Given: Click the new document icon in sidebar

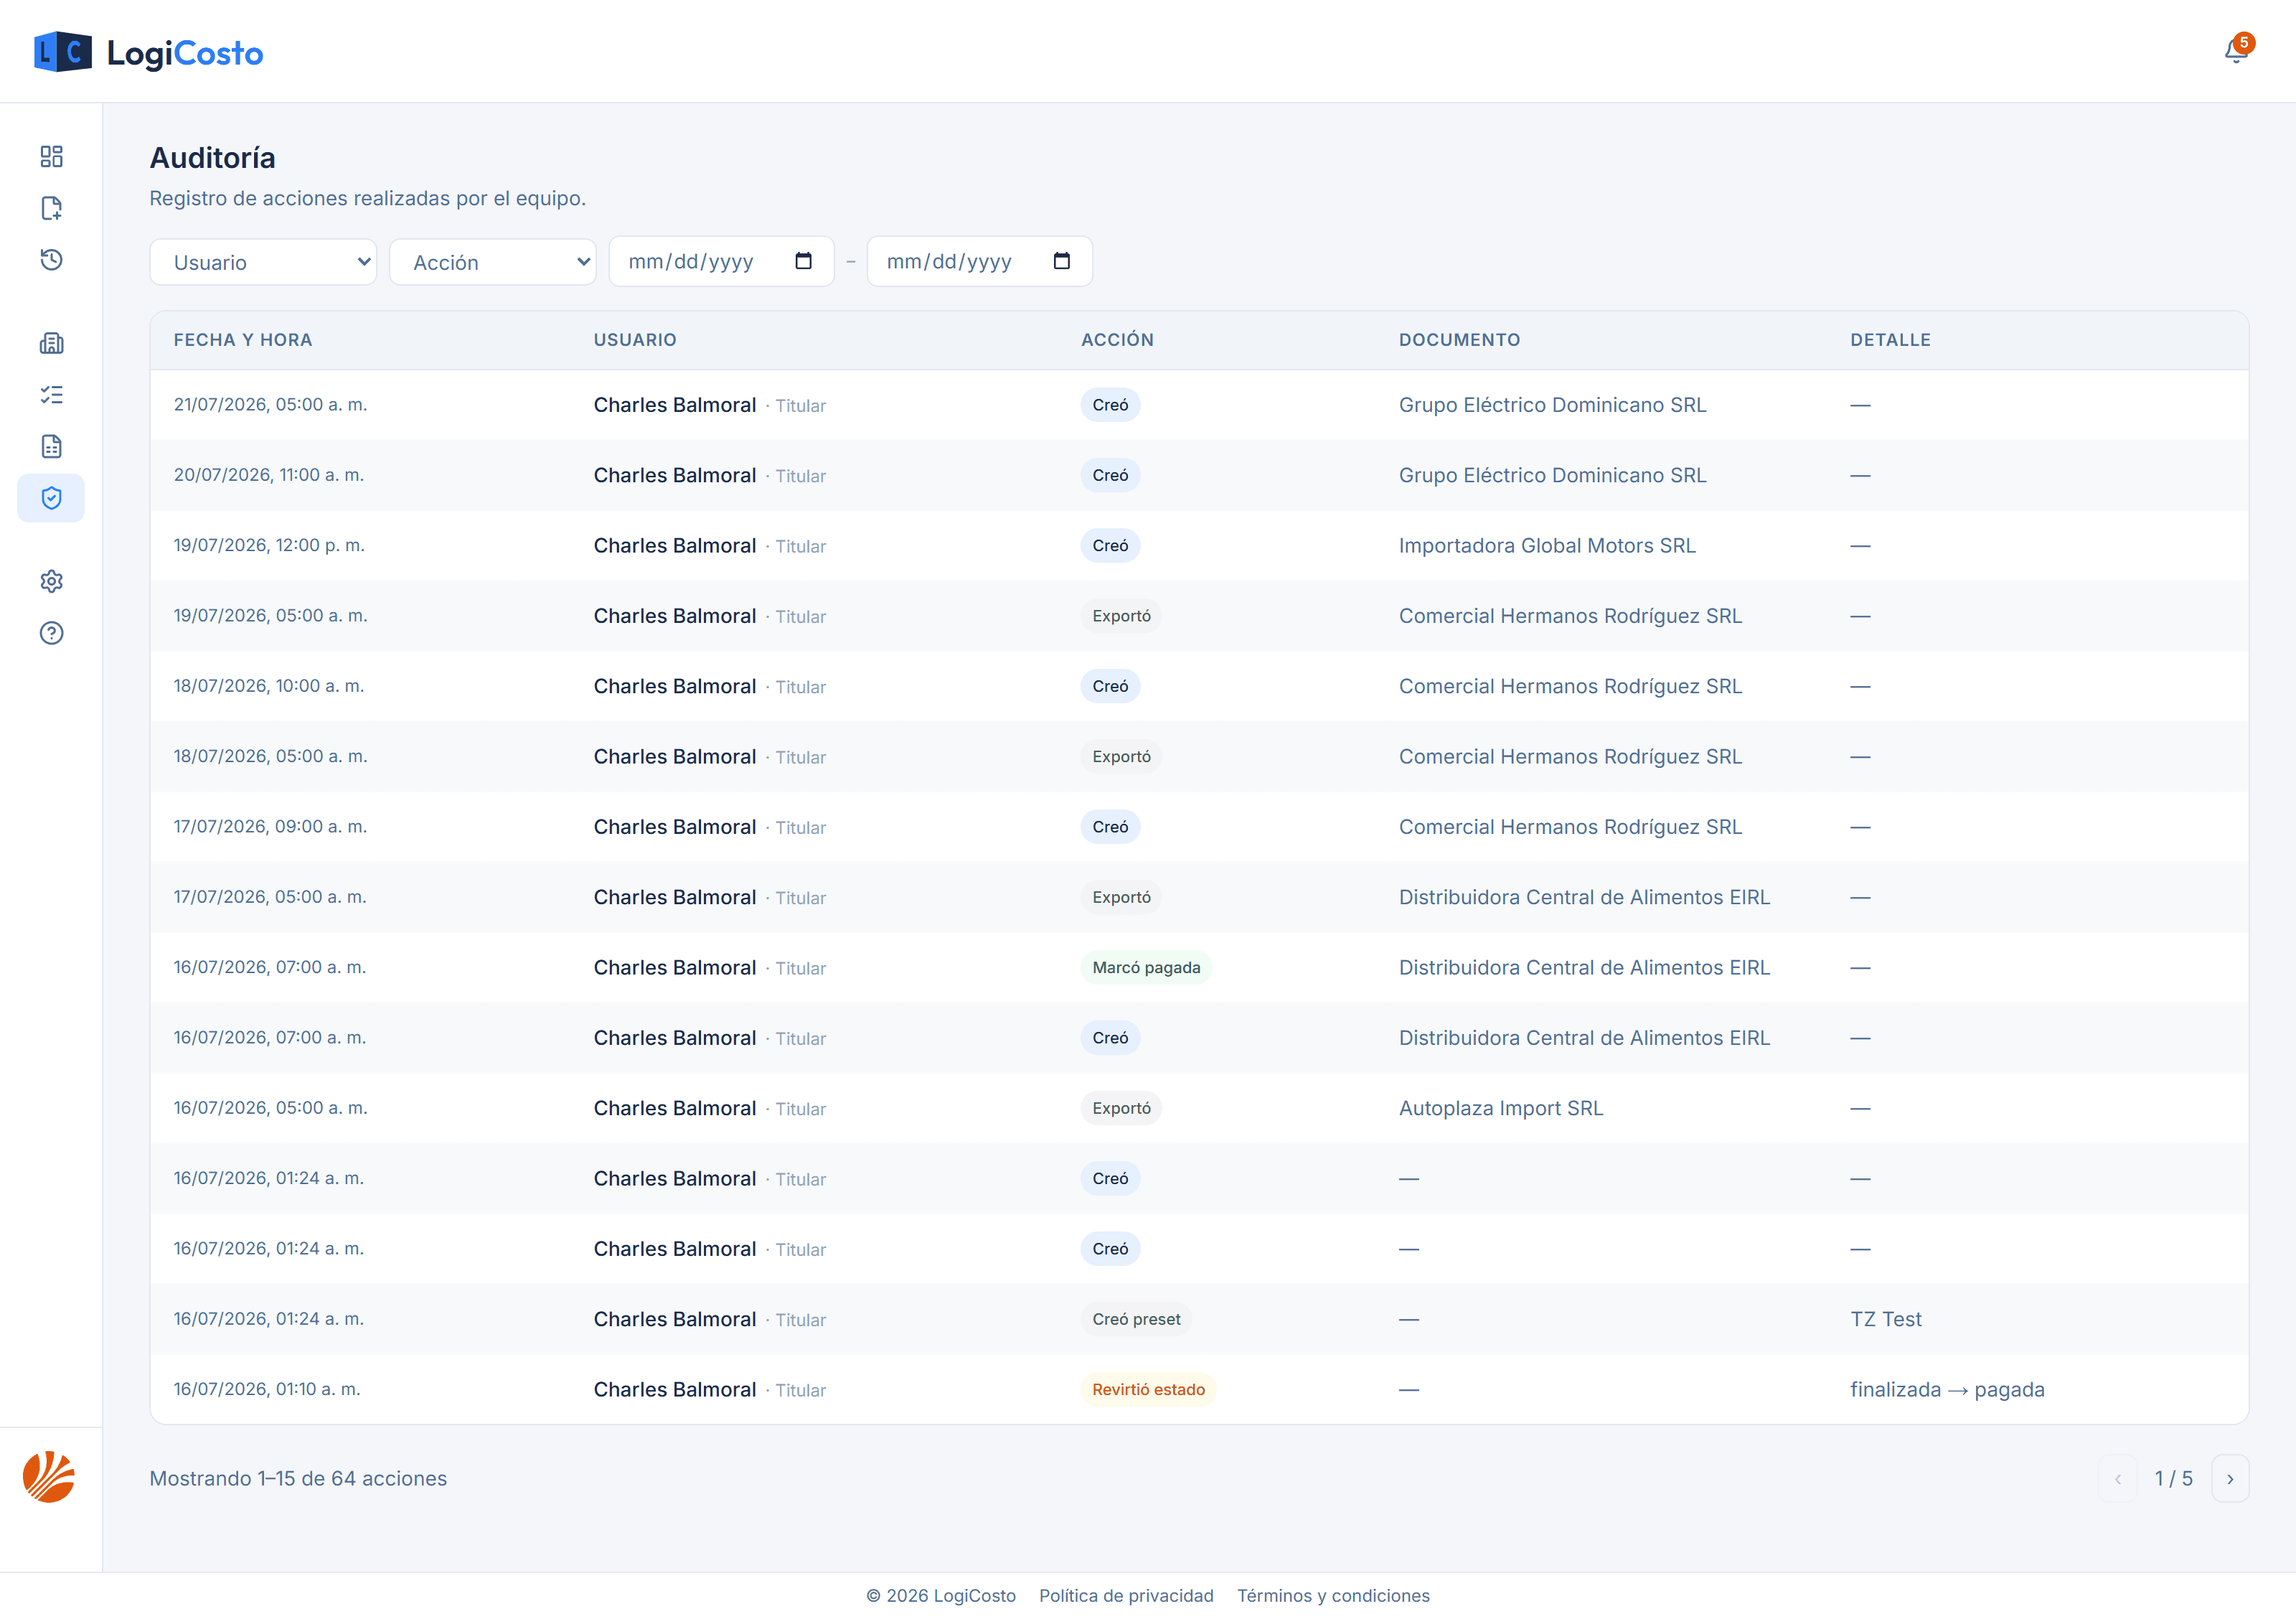Looking at the screenshot, I should 51,208.
